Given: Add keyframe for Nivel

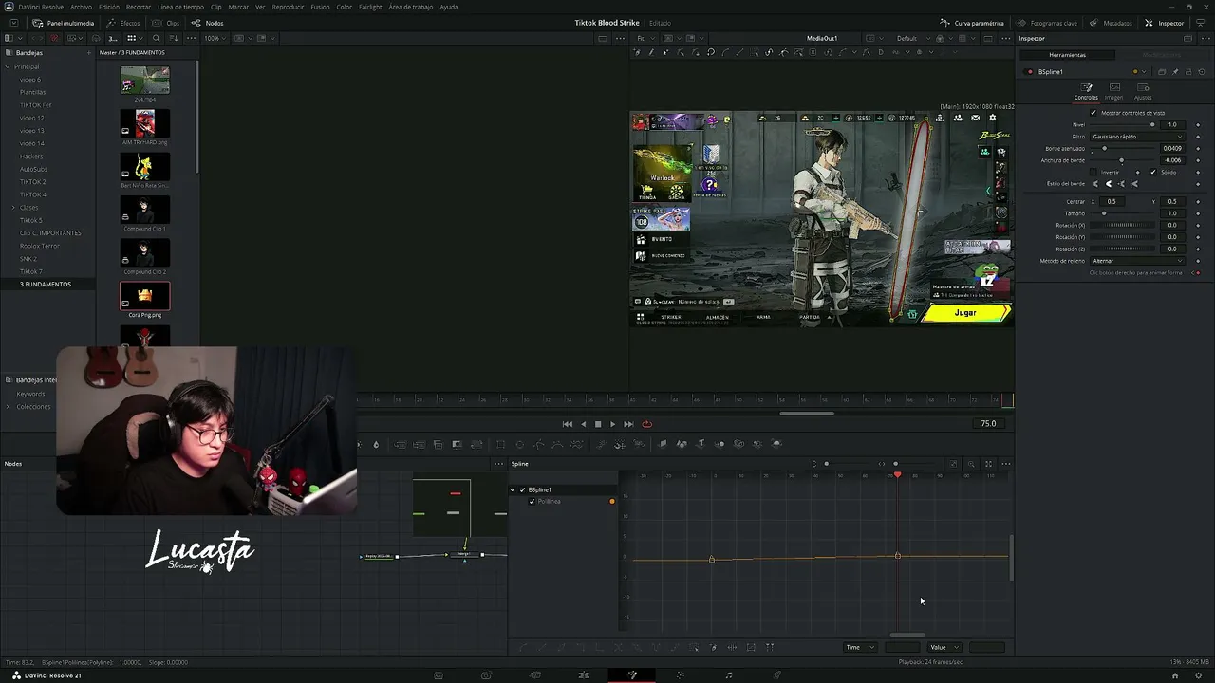Looking at the screenshot, I should [x=1198, y=124].
